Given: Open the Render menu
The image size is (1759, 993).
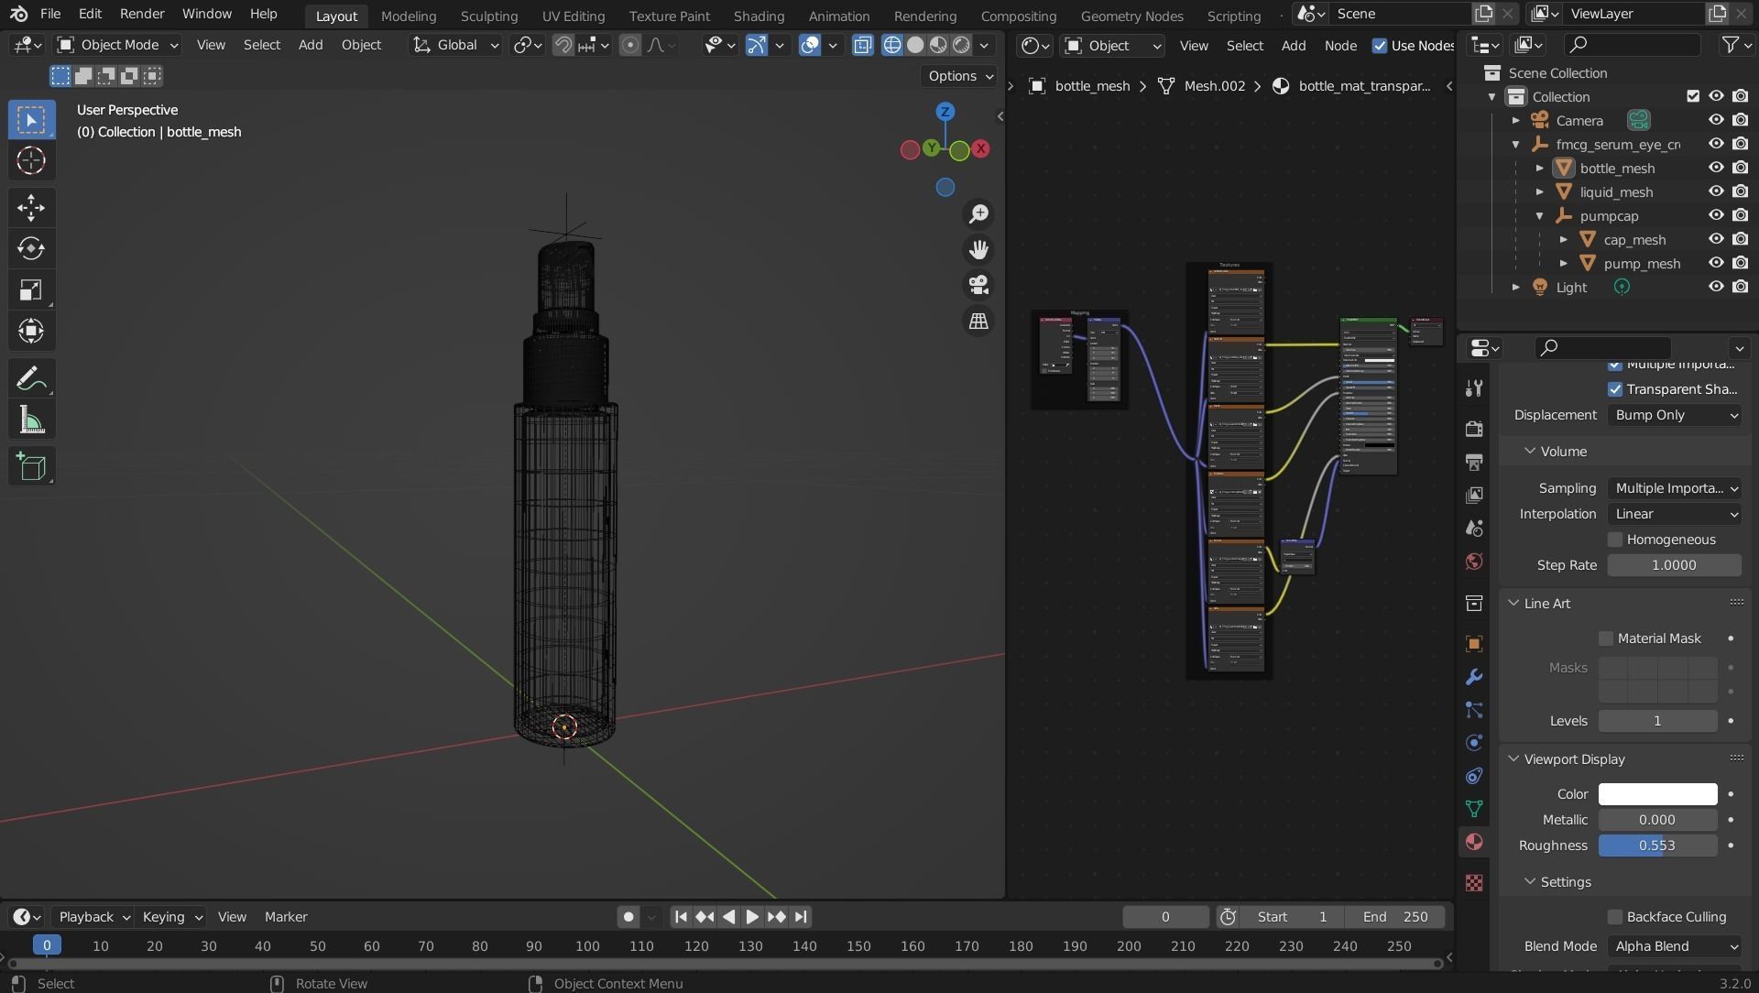Looking at the screenshot, I should [142, 14].
